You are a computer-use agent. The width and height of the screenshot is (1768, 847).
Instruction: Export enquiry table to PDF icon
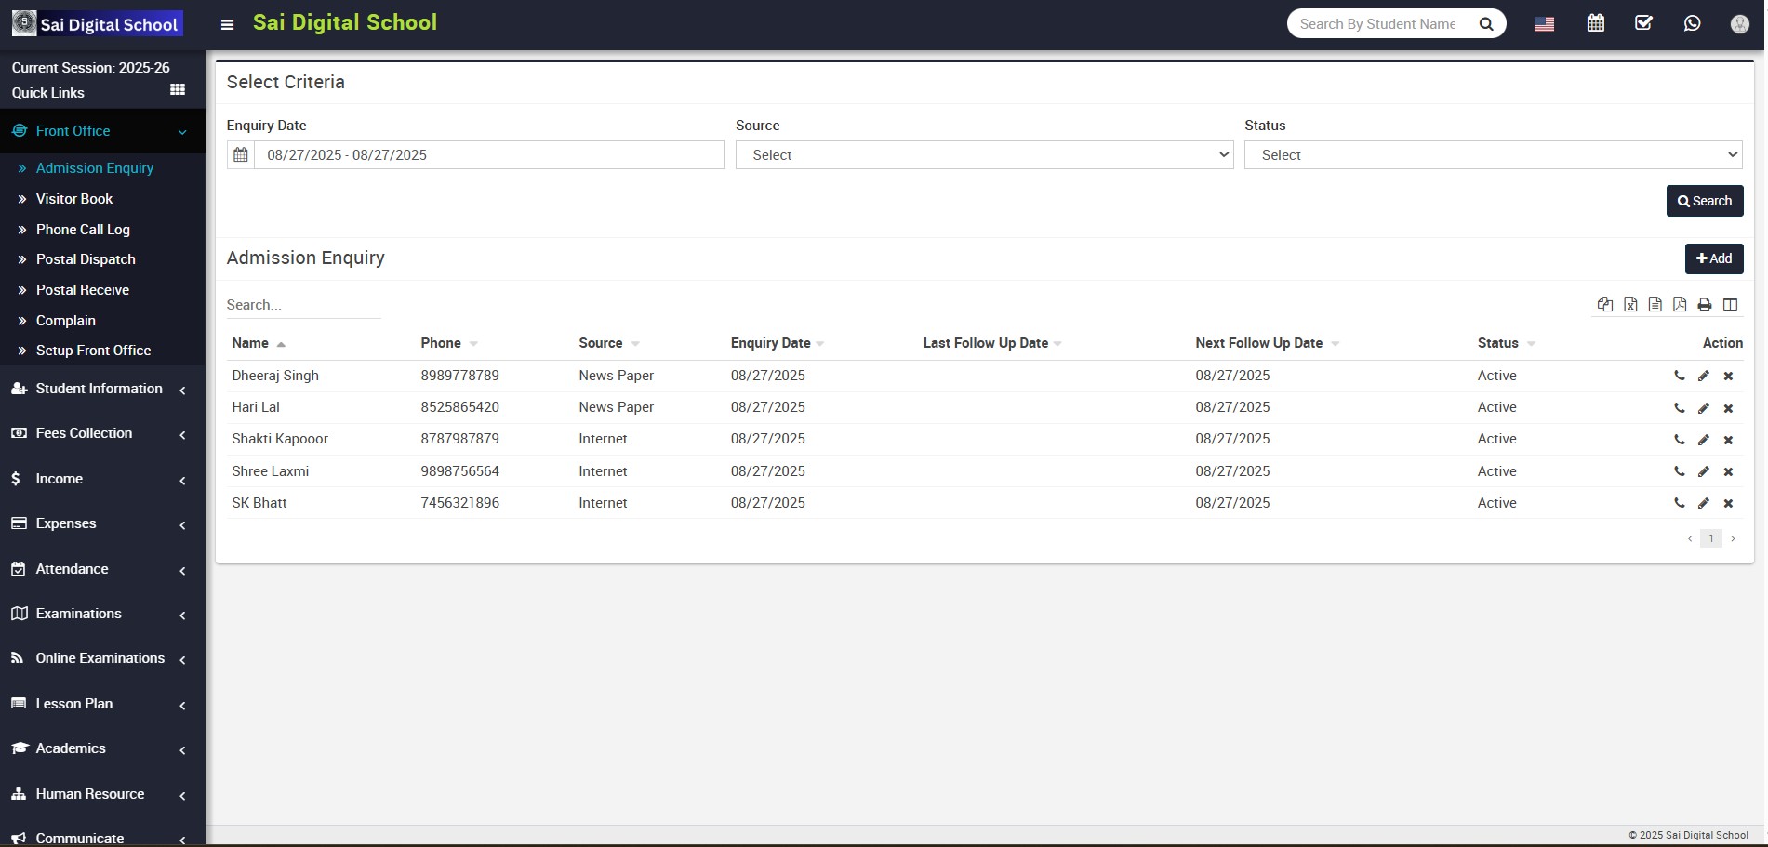point(1679,305)
